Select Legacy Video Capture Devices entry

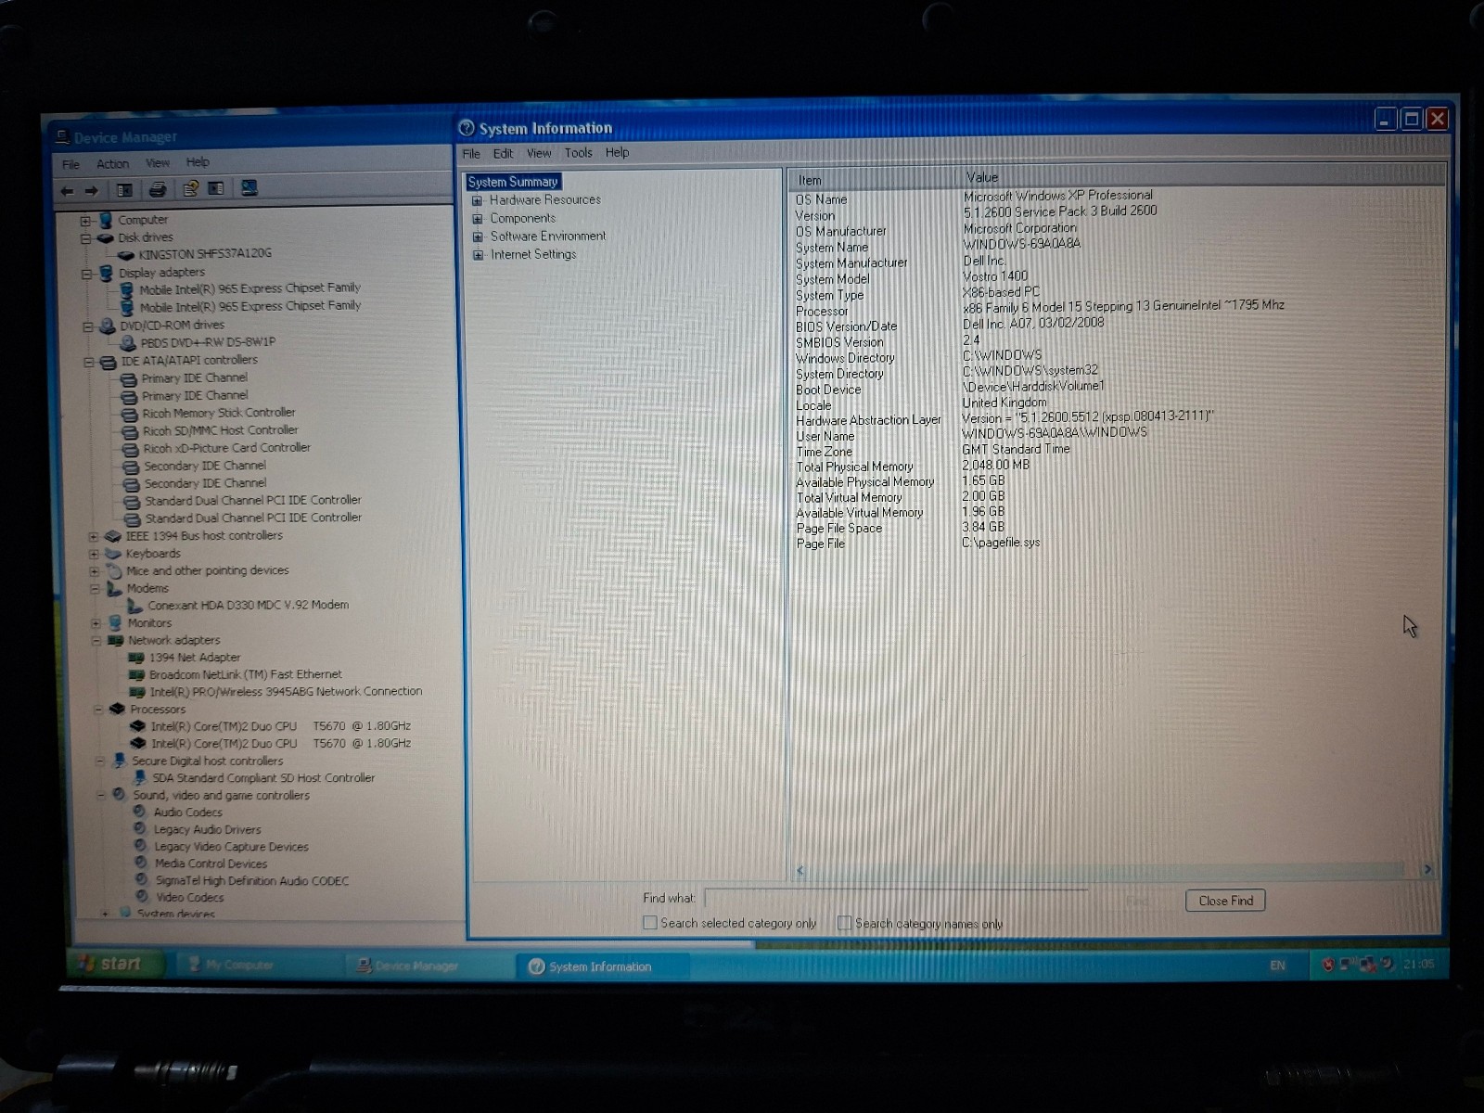(x=231, y=847)
